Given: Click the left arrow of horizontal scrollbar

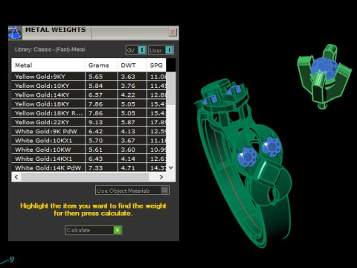Looking at the screenshot, I should 16,177.
